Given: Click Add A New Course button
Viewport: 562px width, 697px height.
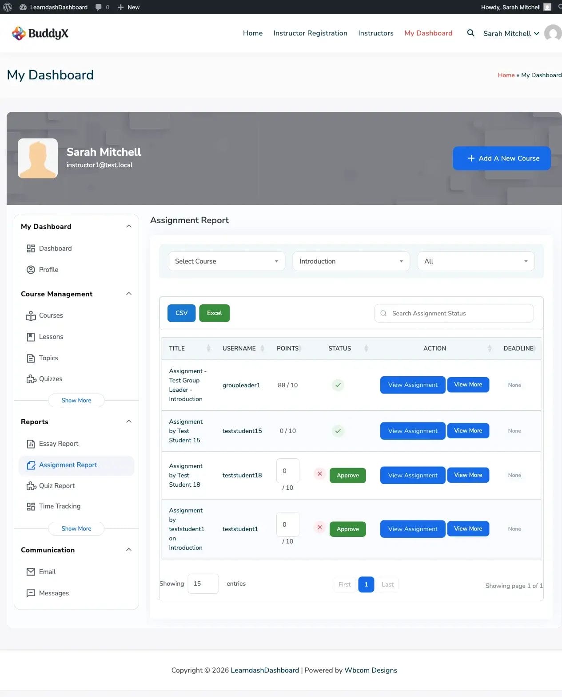Looking at the screenshot, I should [x=502, y=158].
